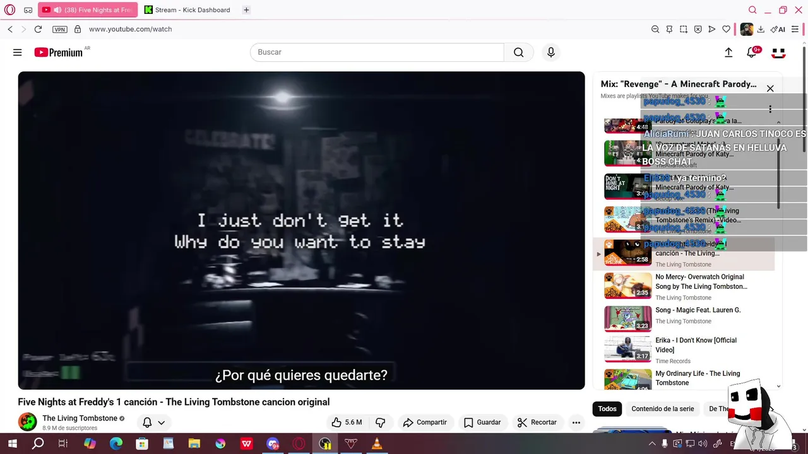808x454 pixels.
Task: Play My Ordinary Life playlist item
Action: point(684,380)
